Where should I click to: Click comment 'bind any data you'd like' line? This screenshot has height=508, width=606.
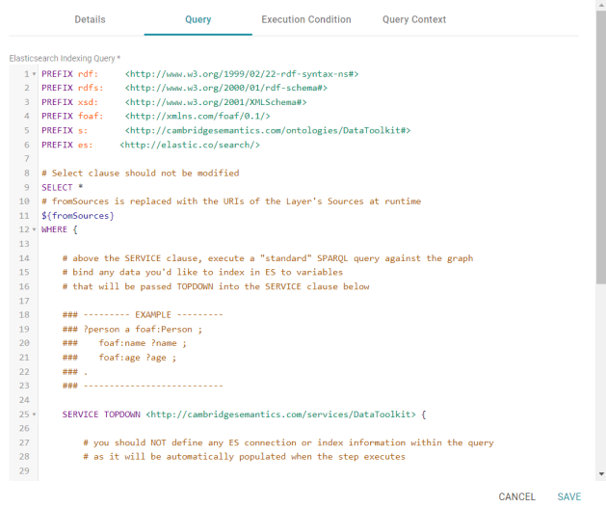202,272
